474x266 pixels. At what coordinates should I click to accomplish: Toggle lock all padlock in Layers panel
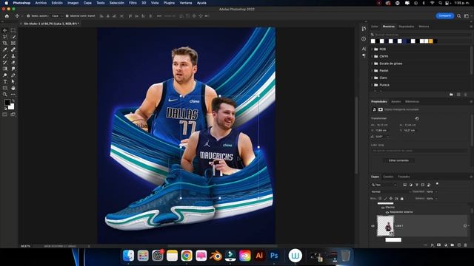[x=401, y=199]
